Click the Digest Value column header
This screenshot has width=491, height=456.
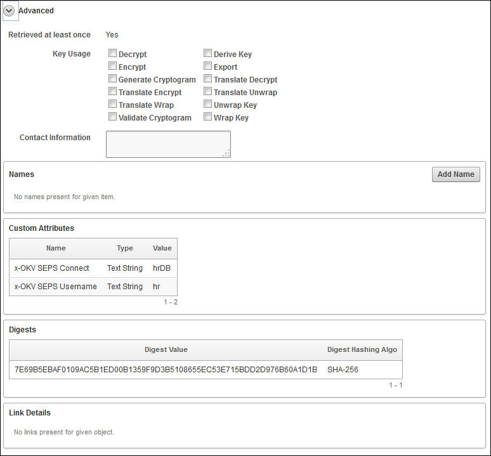[166, 349]
